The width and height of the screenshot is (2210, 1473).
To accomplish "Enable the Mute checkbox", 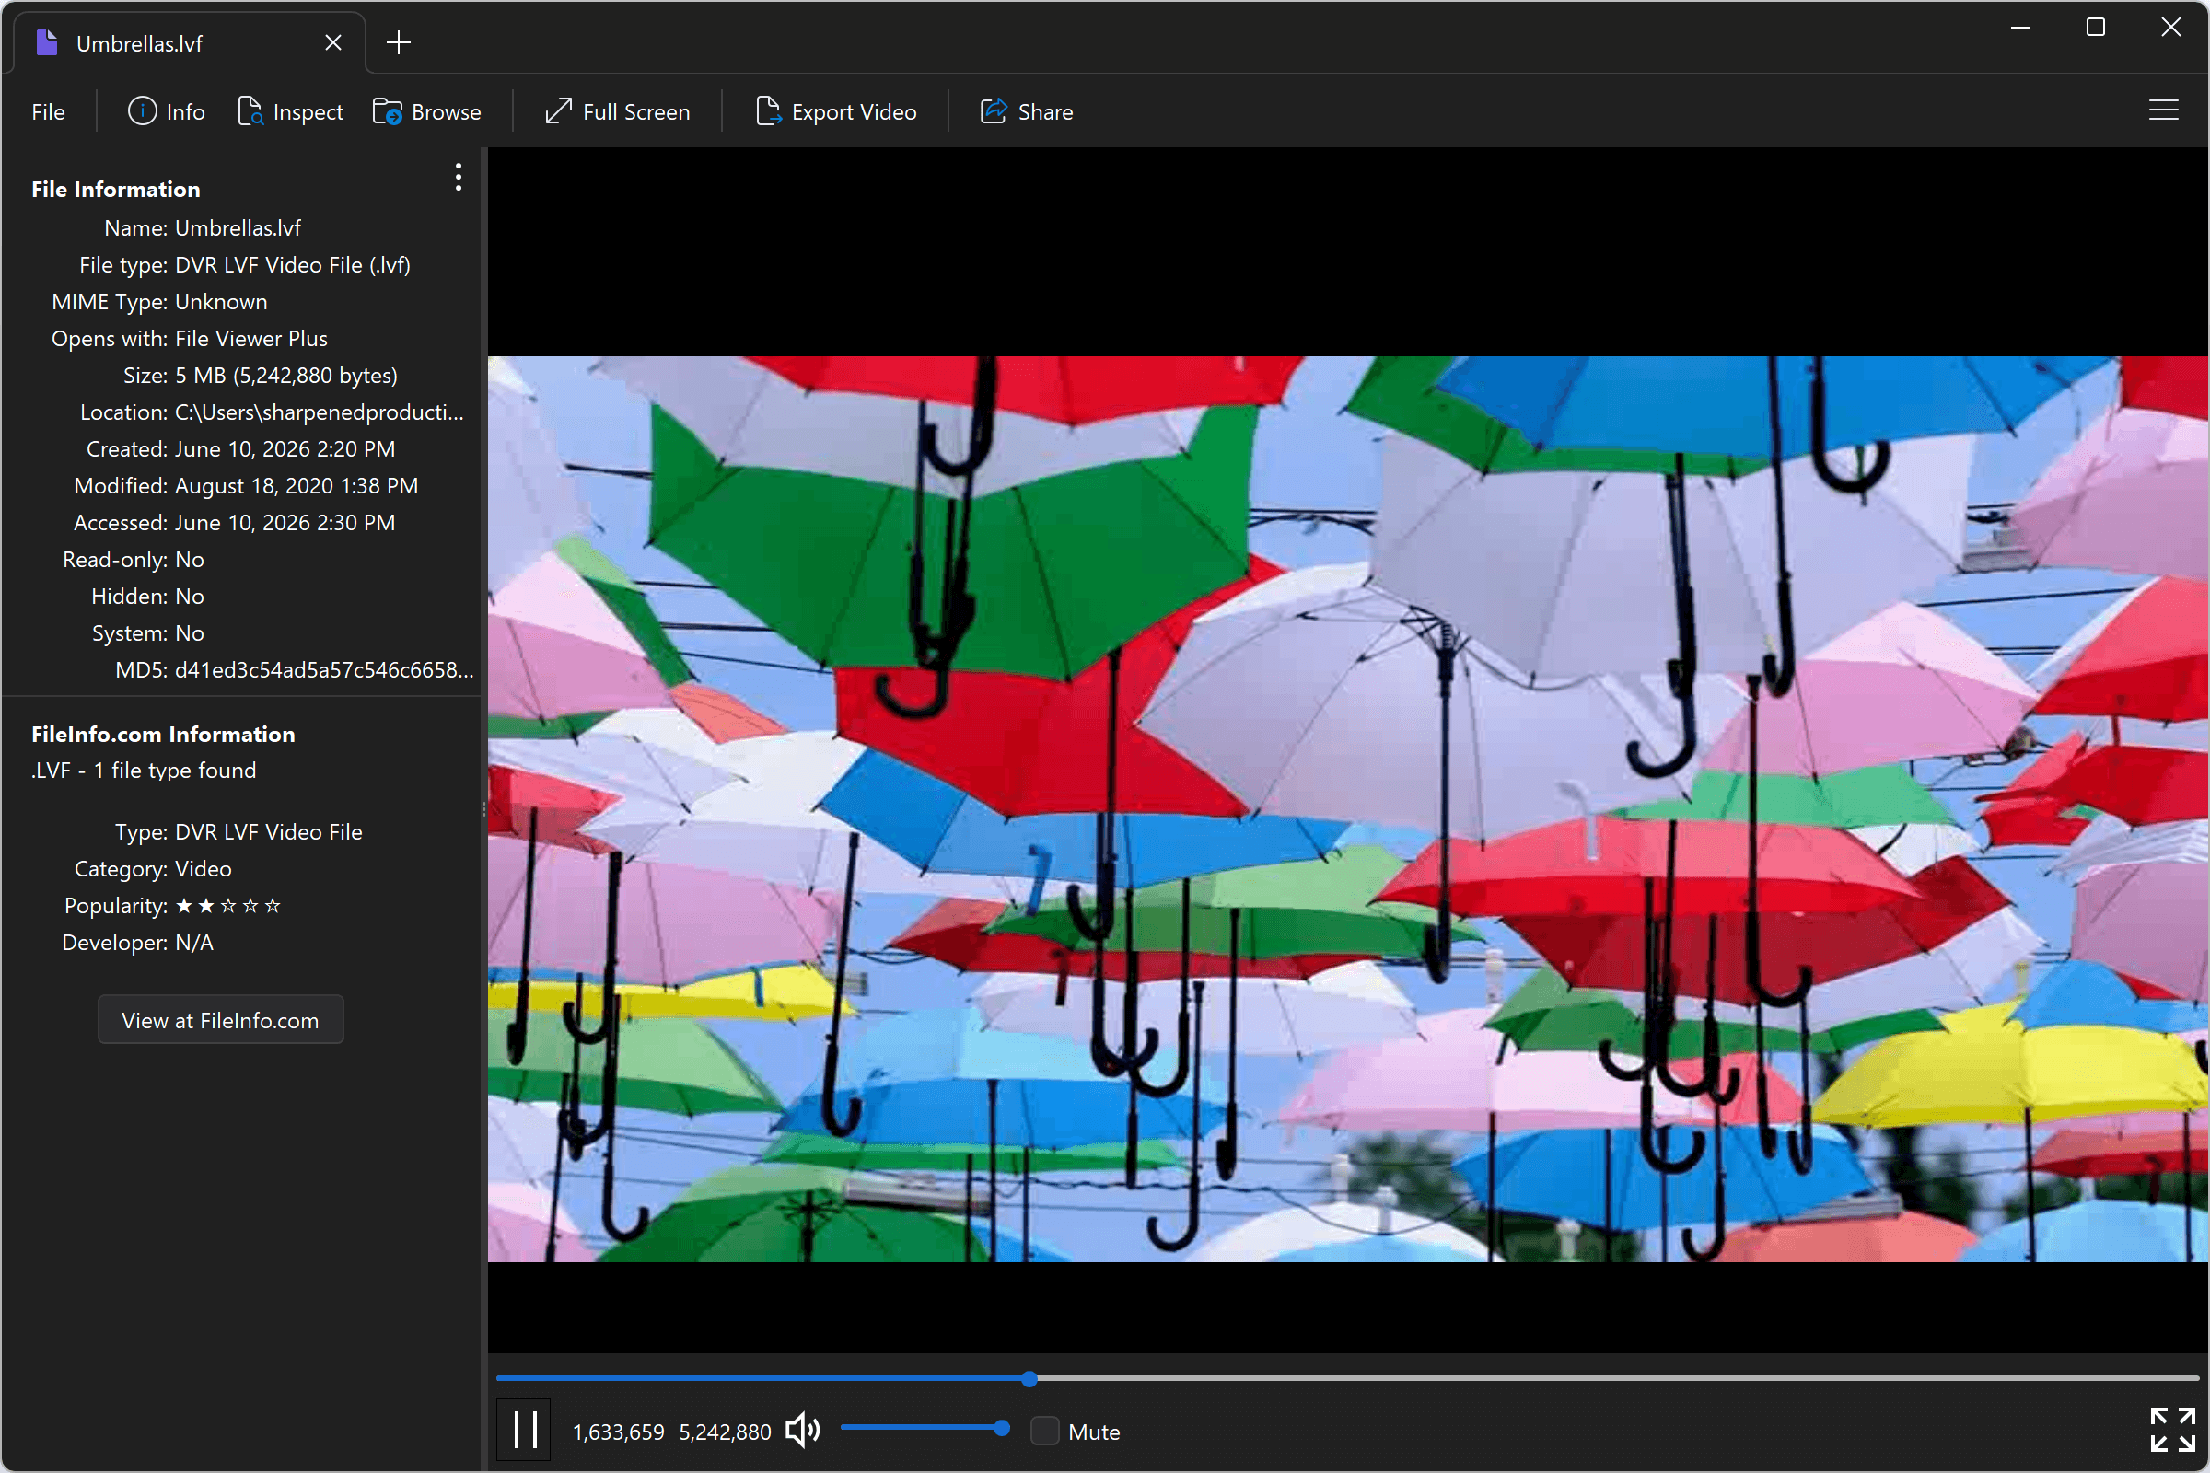I will 1045,1431.
